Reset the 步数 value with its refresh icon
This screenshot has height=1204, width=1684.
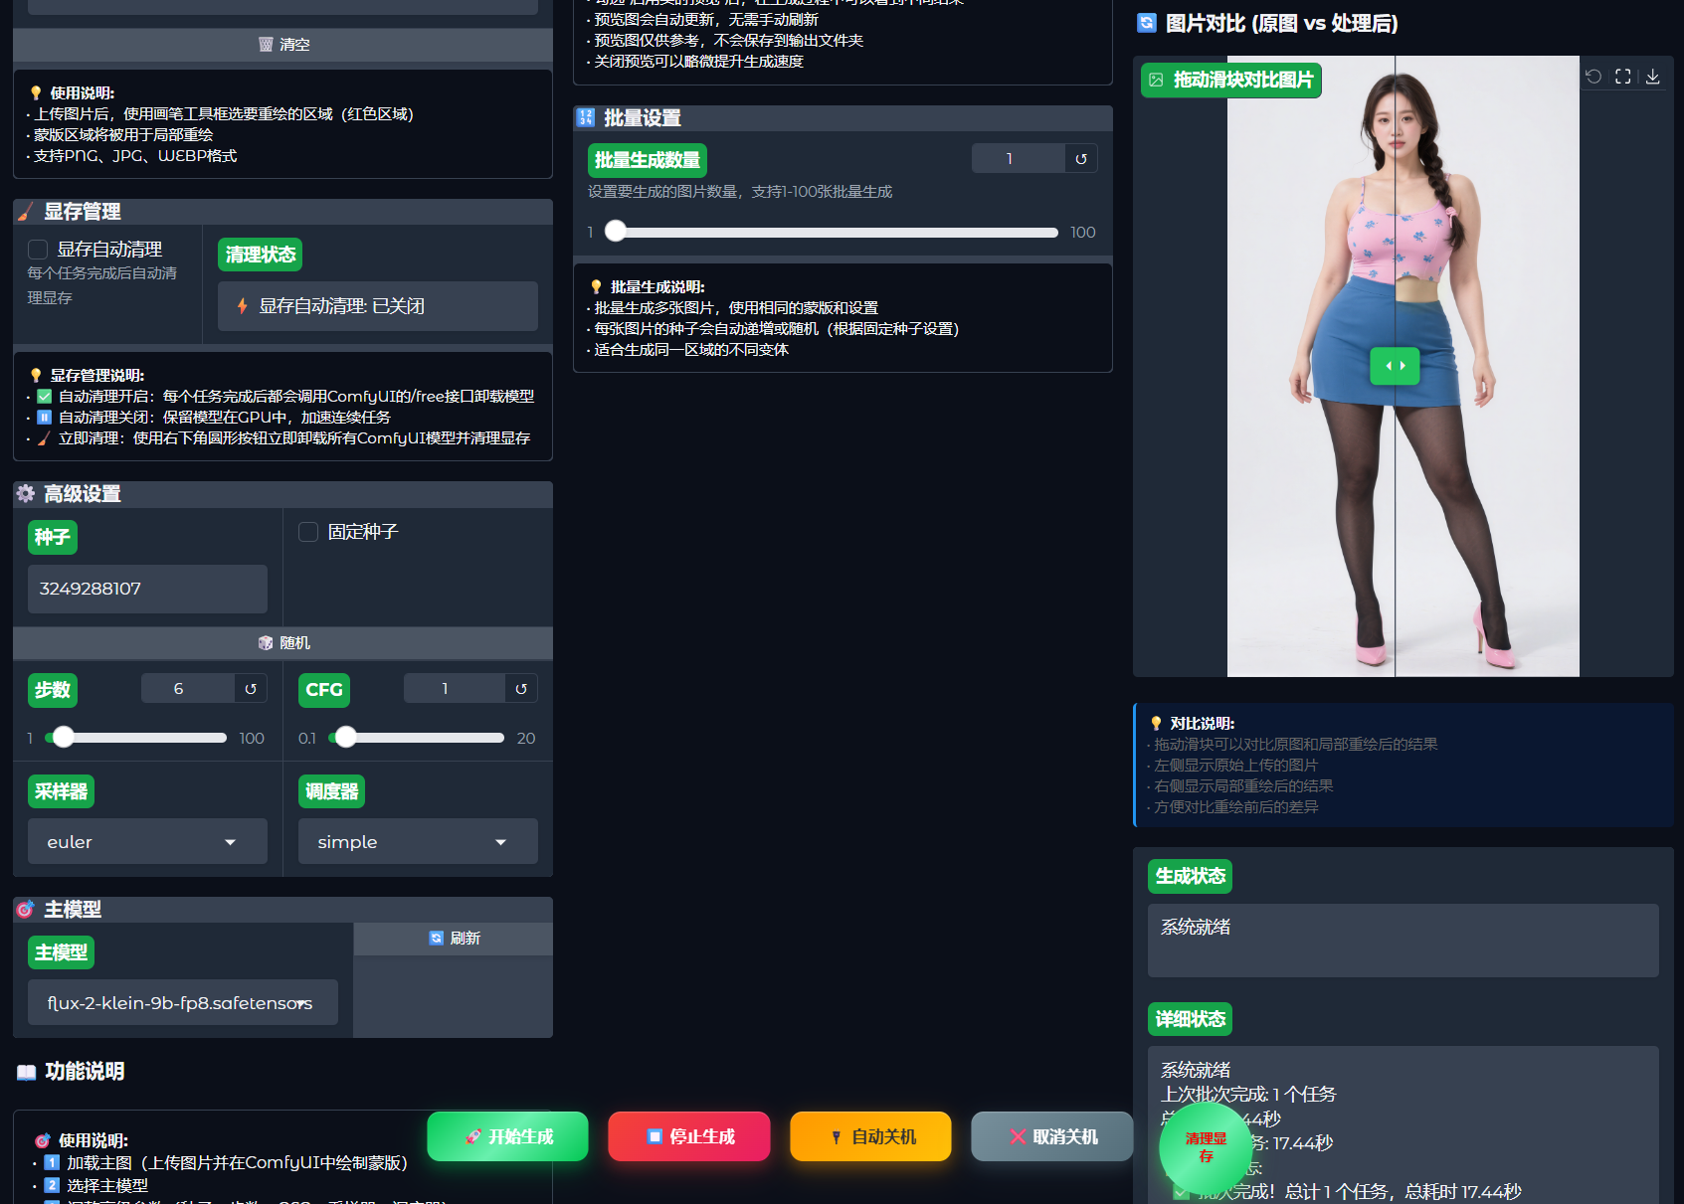pos(249,687)
